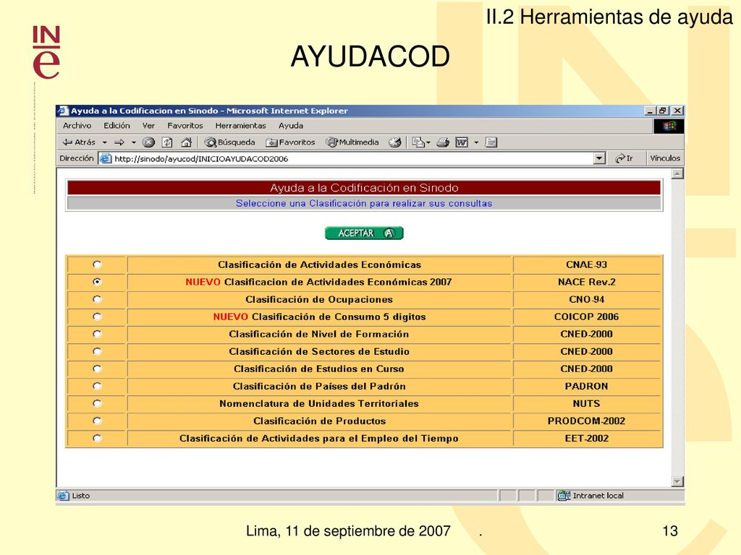Open the Búsqueda search tool
The height and width of the screenshot is (555, 741).
tap(229, 142)
